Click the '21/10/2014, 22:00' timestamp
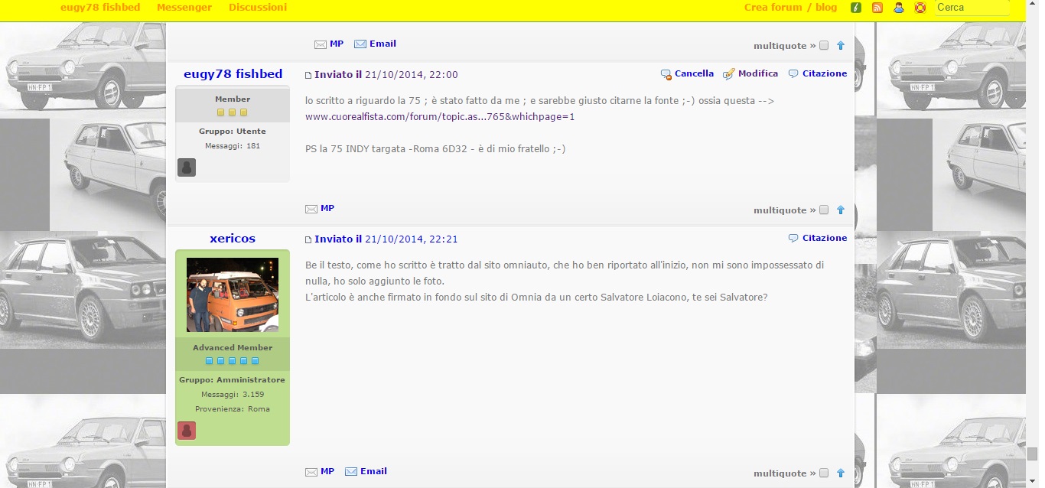The height and width of the screenshot is (488, 1045). point(412,75)
